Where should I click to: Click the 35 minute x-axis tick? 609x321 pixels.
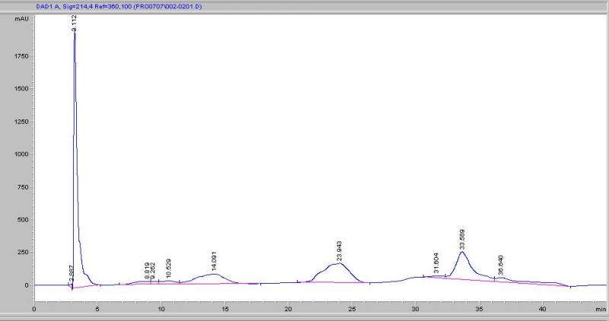[479, 310]
